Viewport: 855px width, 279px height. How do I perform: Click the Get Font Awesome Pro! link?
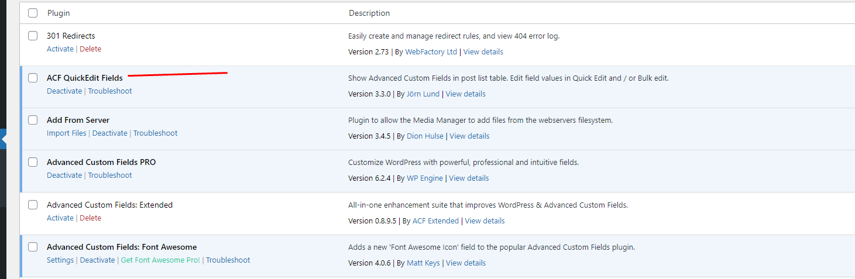[x=160, y=260]
